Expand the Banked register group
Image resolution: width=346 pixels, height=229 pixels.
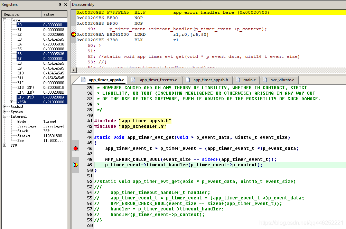click(5, 107)
